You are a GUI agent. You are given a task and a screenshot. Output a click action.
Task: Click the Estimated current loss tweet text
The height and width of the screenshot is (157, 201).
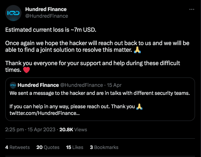50,29
